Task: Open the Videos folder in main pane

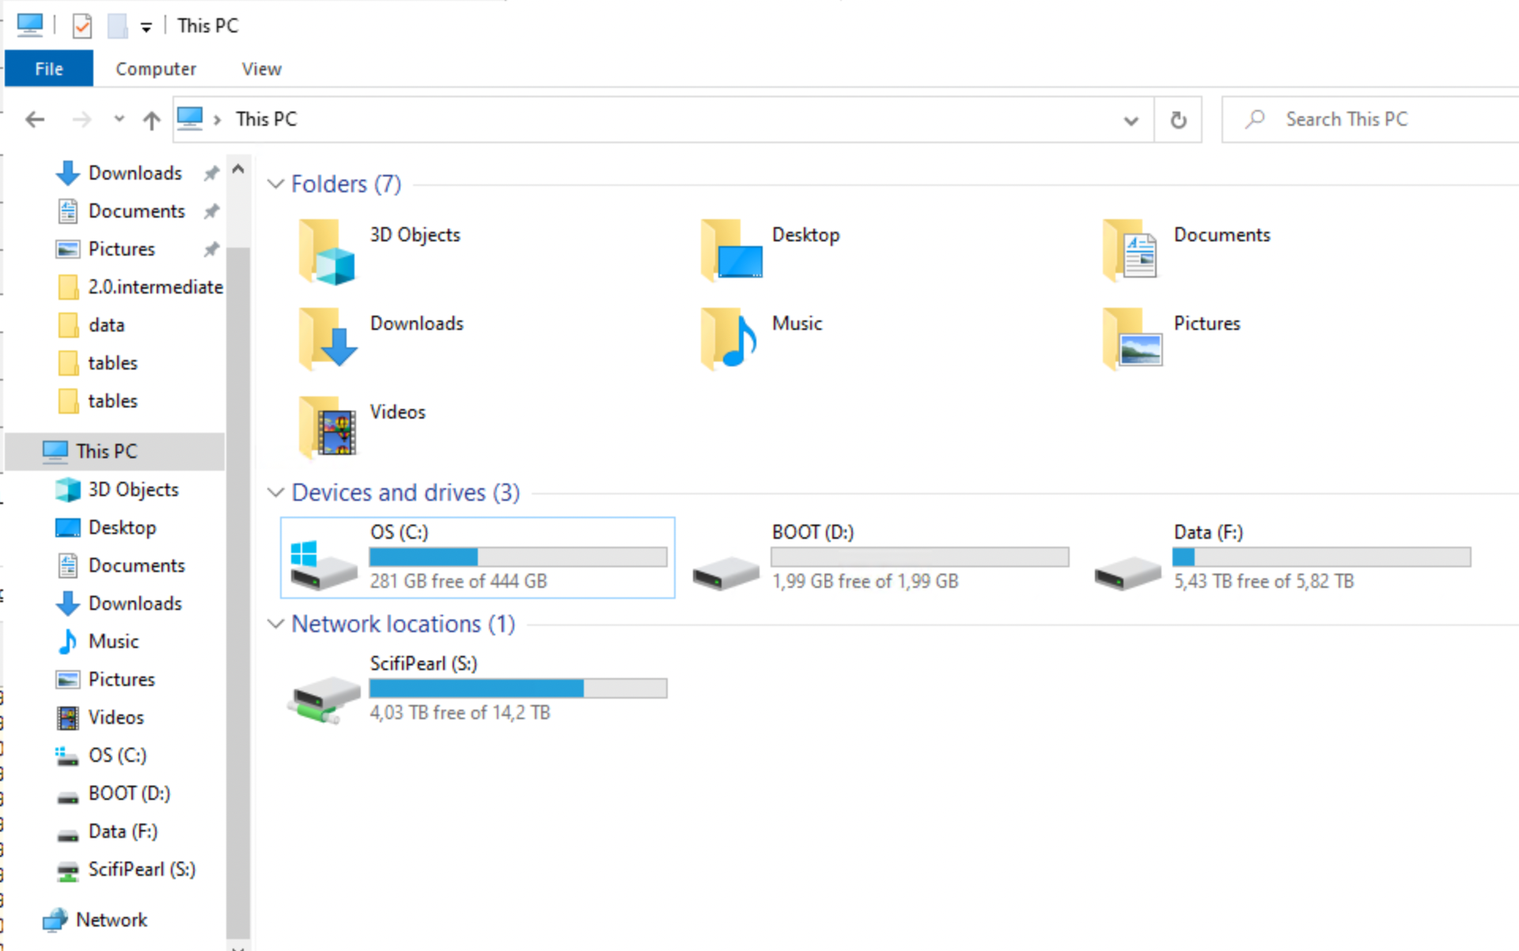Action: [x=327, y=427]
